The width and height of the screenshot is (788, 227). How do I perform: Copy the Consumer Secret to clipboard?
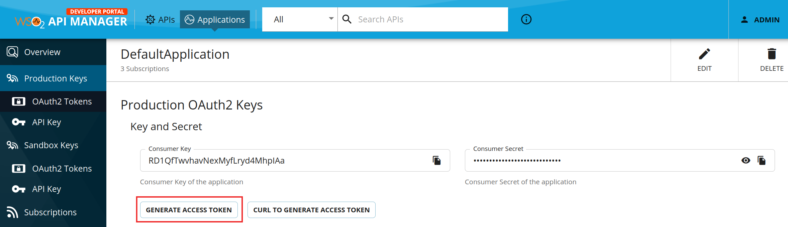click(762, 161)
